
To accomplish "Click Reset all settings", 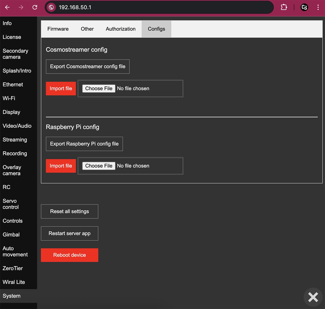I will pos(70,212).
